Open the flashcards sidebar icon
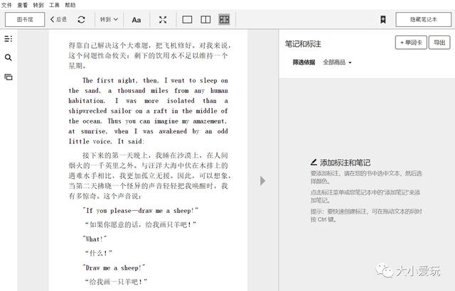This screenshot has width=455, height=291. [9, 77]
